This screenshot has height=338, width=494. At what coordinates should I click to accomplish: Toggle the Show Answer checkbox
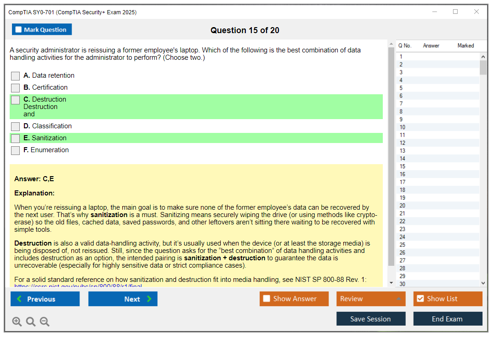(267, 298)
